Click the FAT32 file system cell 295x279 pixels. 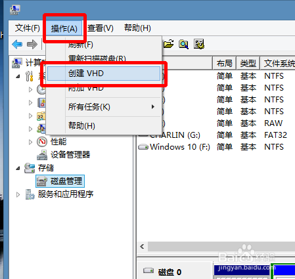point(275,135)
